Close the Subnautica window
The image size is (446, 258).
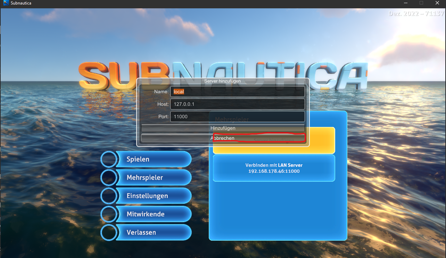[437, 3]
